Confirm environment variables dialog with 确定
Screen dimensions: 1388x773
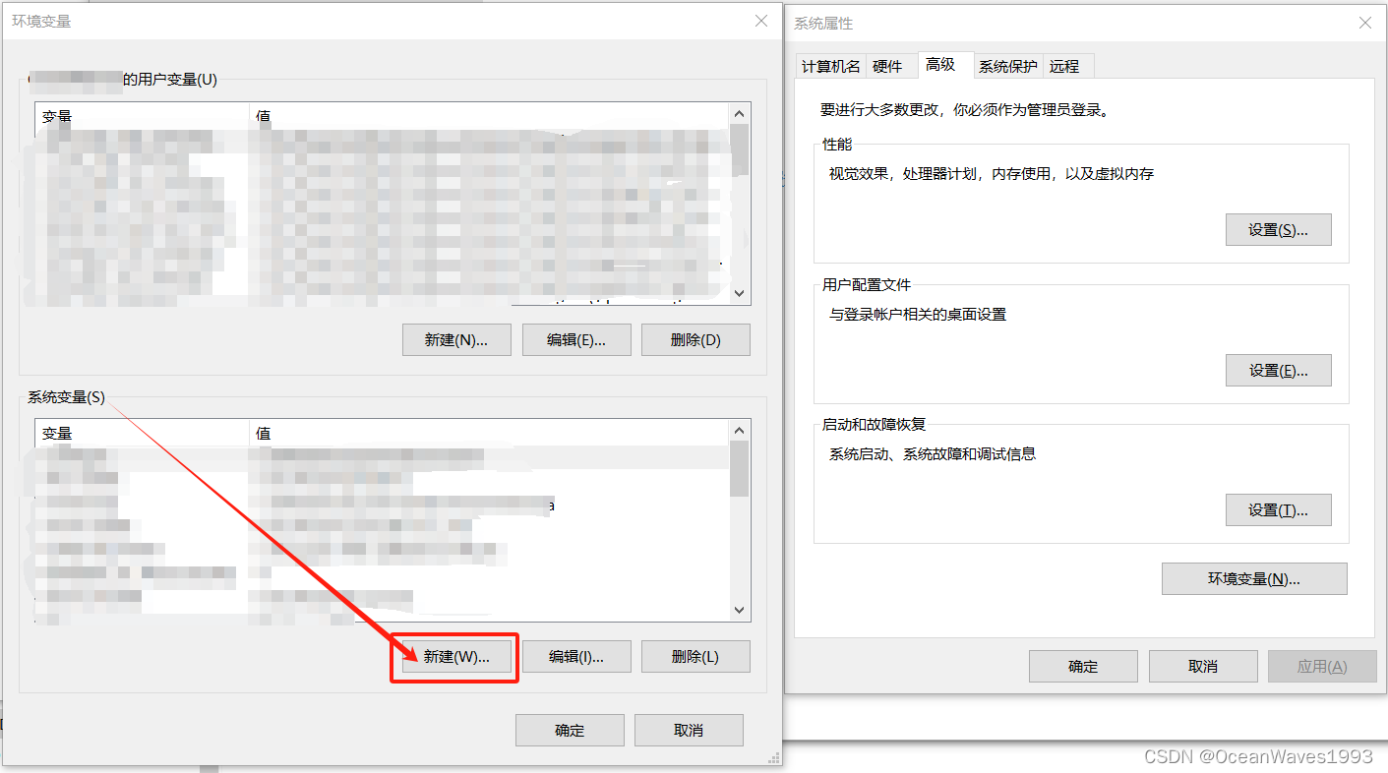click(570, 731)
